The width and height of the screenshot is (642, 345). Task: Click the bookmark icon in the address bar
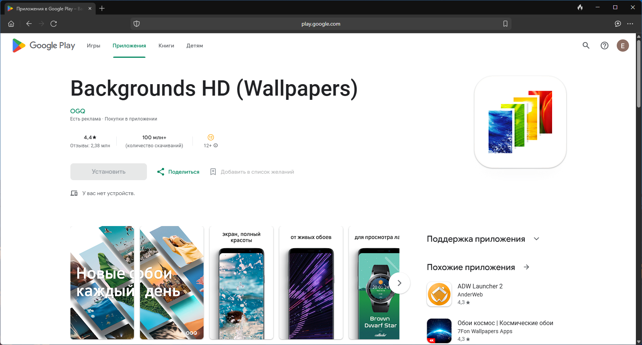505,24
